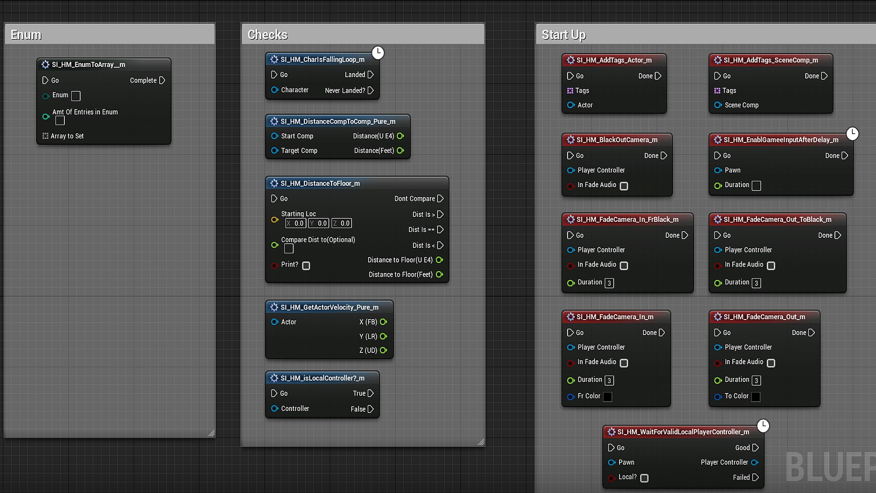
Task: Click Duration value field on SI_HM_FadeCamera_Out_ToBlack_m
Action: [756, 283]
